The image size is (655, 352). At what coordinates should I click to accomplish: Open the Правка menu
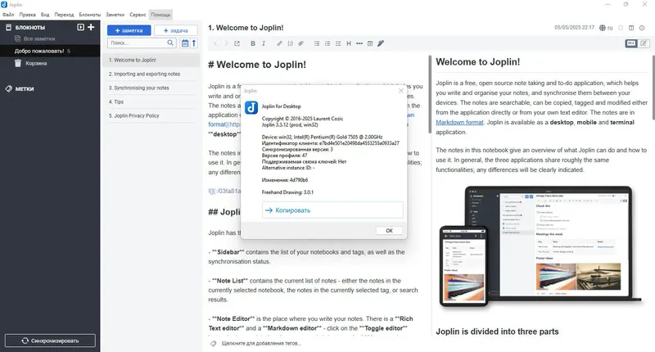click(x=28, y=15)
